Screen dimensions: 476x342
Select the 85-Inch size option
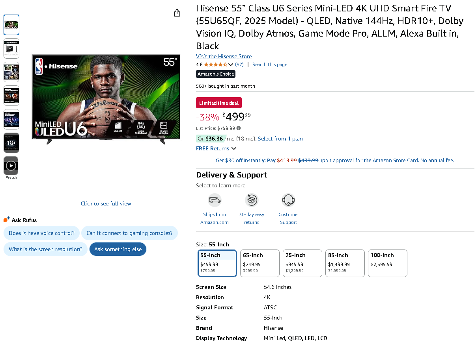[345, 263]
